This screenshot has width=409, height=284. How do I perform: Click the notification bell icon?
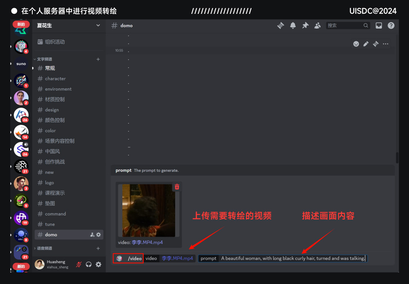point(293,25)
